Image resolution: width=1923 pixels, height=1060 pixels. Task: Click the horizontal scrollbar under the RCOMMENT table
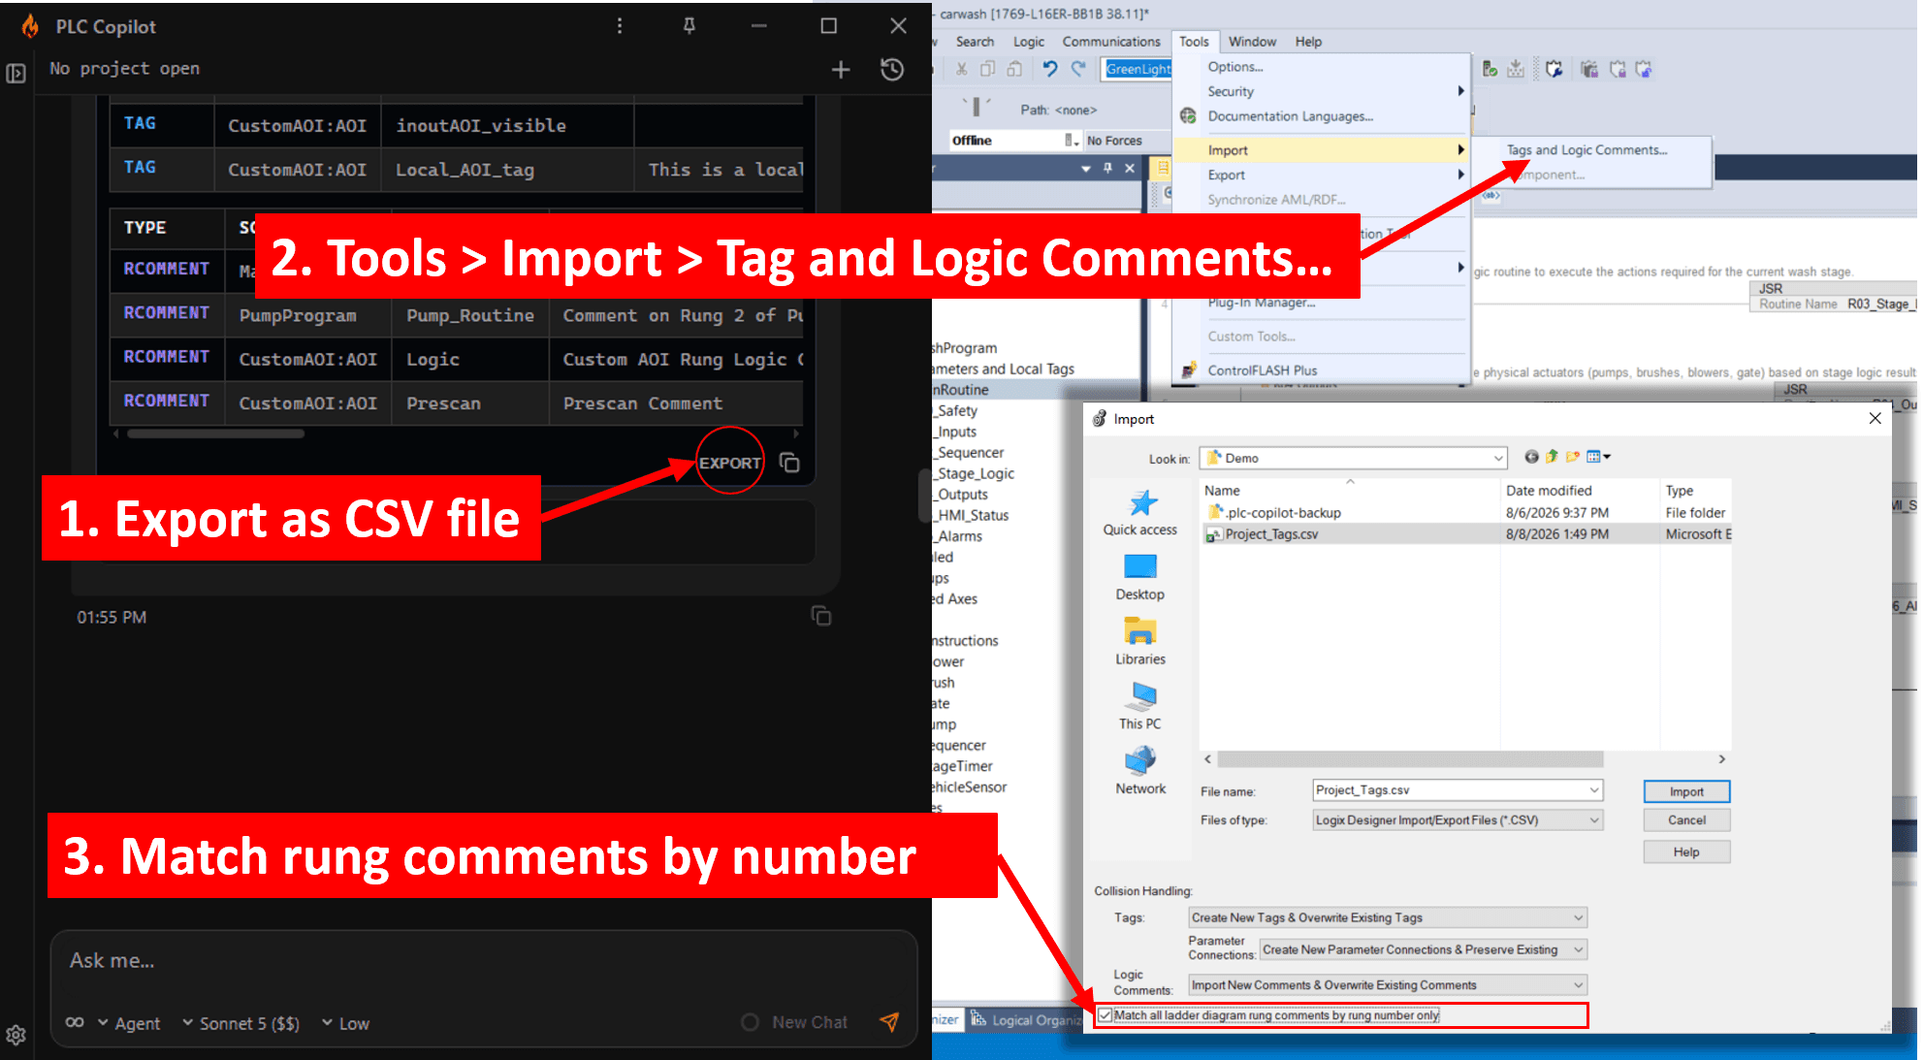point(215,434)
